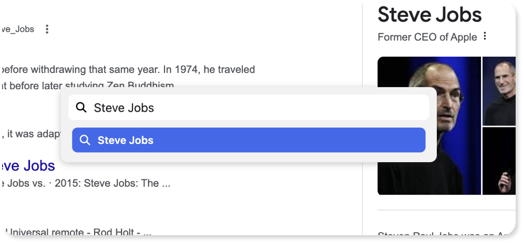Click the magnifier icon in the blue suggestion row
This screenshot has width=523, height=243.
pyautogui.click(x=85, y=140)
